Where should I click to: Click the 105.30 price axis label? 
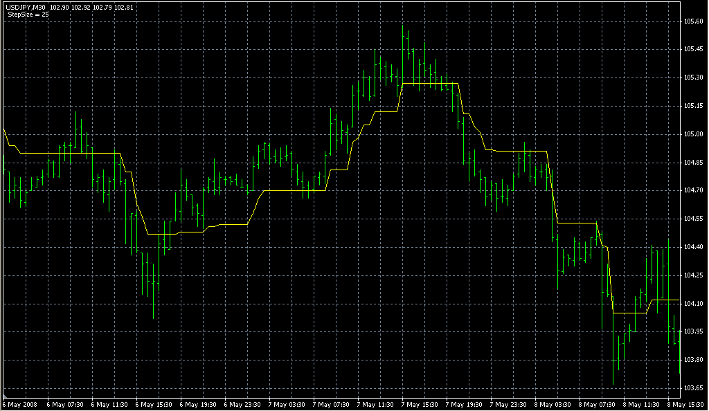[694, 77]
